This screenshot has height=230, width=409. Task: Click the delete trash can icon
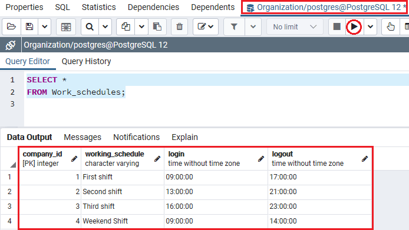click(180, 26)
